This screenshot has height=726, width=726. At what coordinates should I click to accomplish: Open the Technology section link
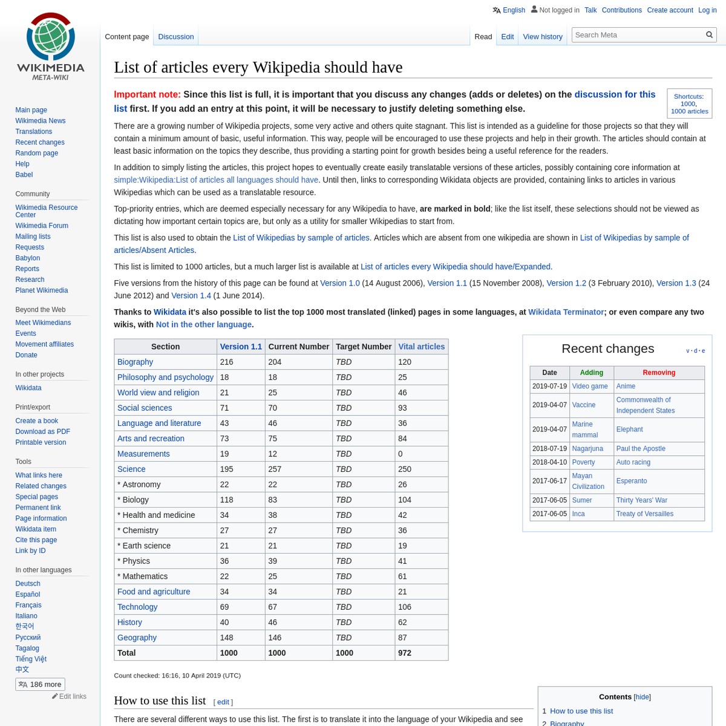[137, 607]
